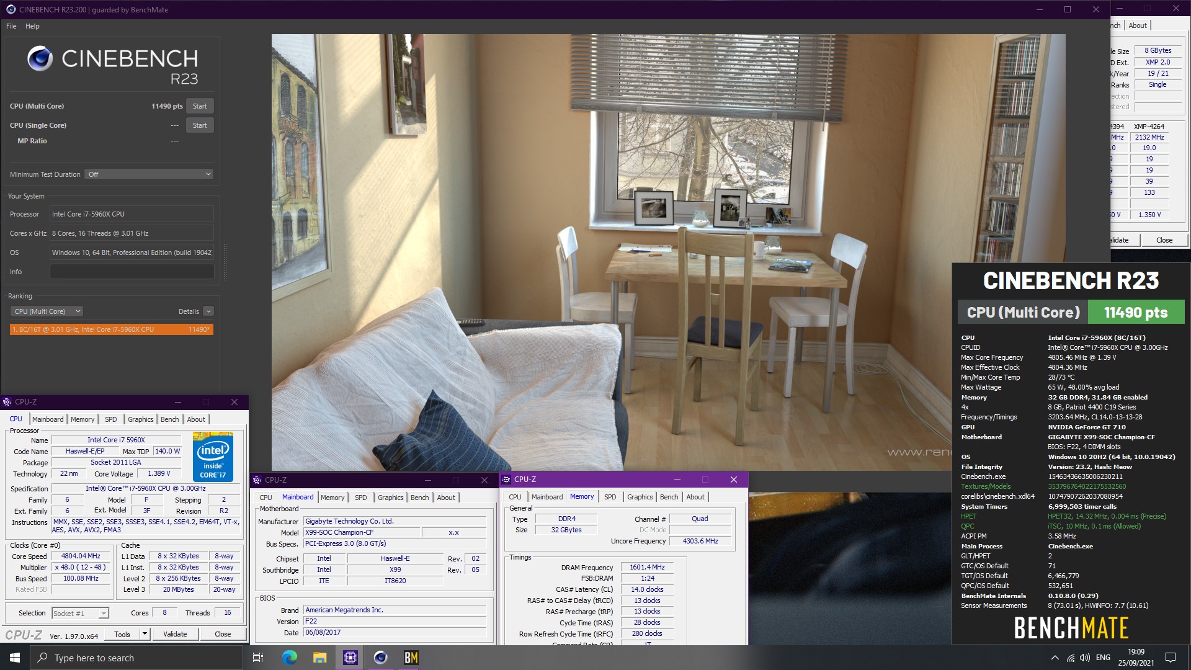Click the Type here to search box
The image size is (1191, 670).
pos(136,658)
